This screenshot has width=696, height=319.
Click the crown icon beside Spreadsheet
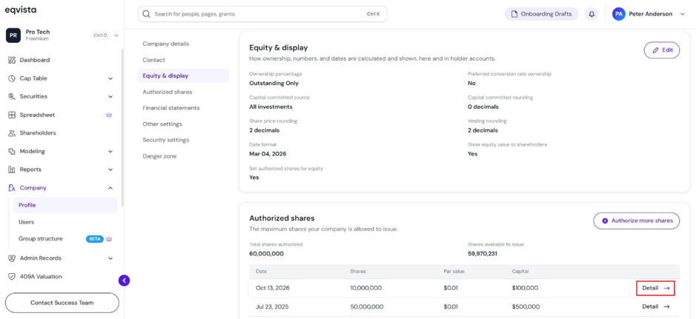click(x=109, y=115)
